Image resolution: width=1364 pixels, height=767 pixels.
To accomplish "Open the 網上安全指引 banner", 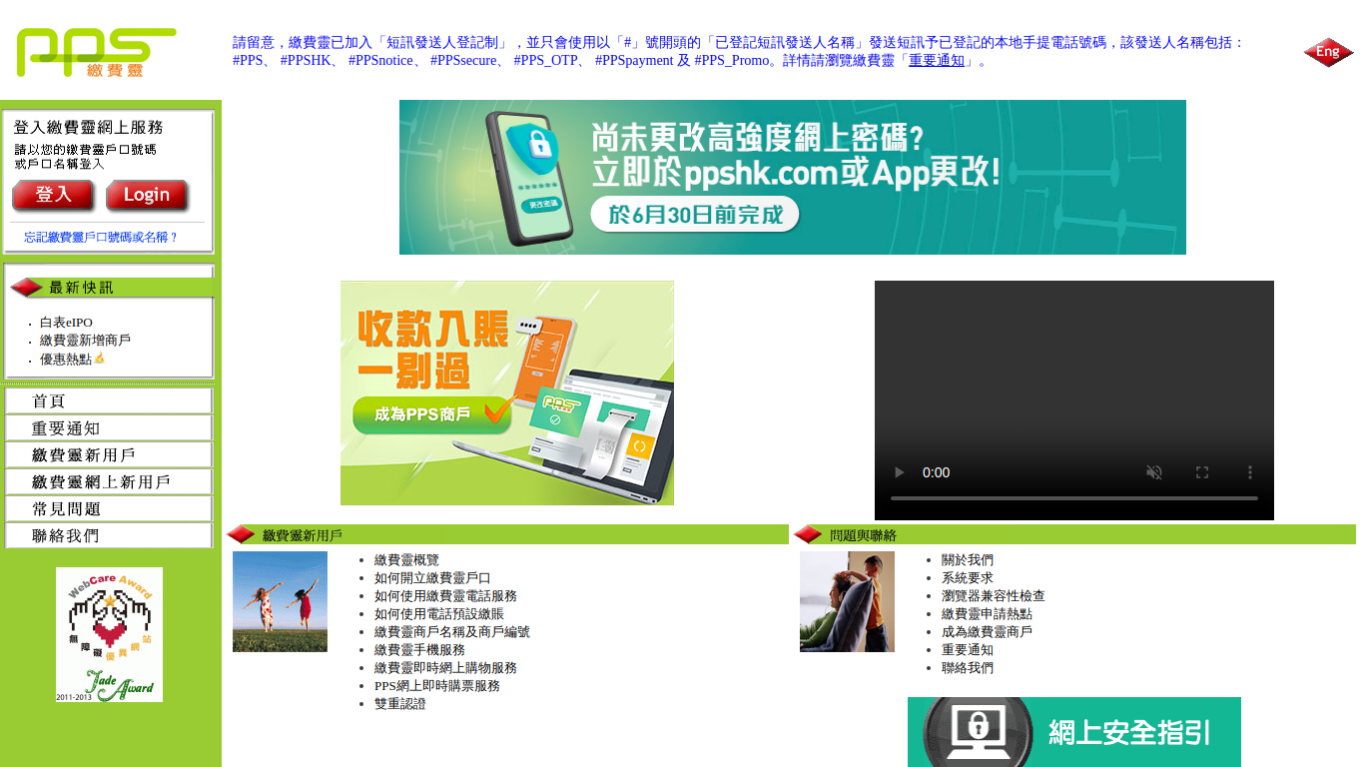I will (x=1074, y=732).
